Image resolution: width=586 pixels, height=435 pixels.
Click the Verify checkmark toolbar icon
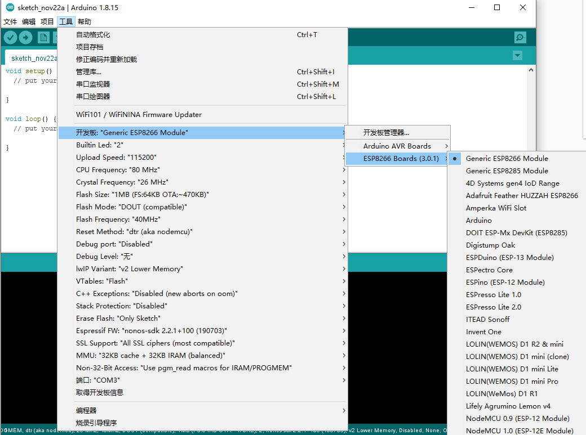click(11, 37)
